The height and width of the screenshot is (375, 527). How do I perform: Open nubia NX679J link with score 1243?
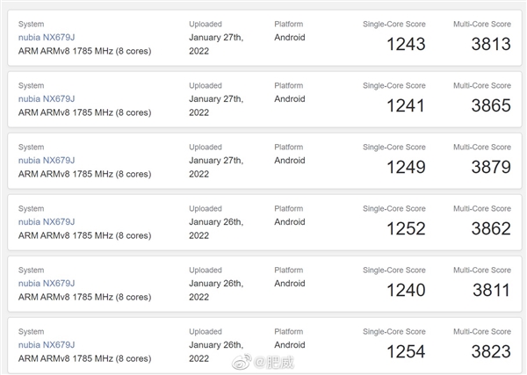(x=47, y=37)
